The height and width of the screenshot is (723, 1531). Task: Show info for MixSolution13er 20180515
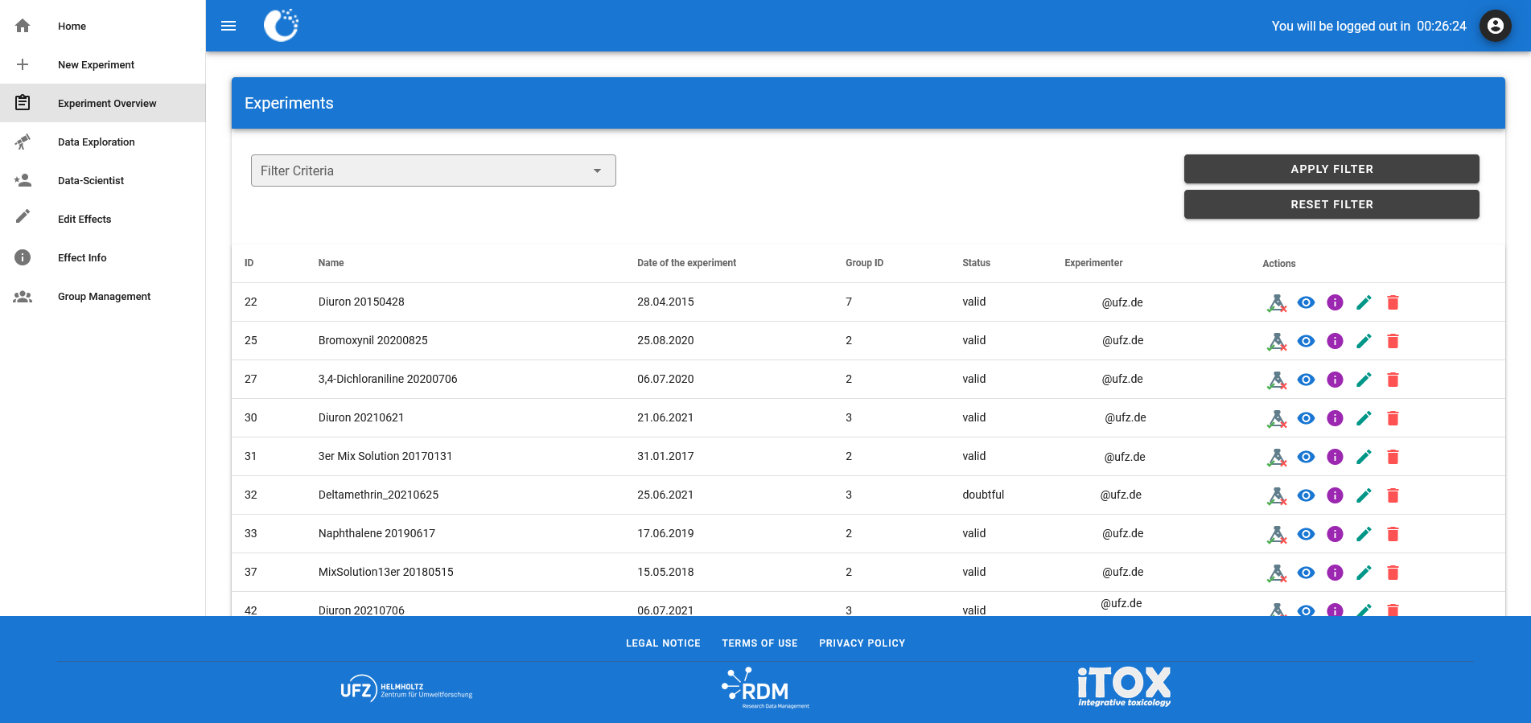click(x=1335, y=573)
